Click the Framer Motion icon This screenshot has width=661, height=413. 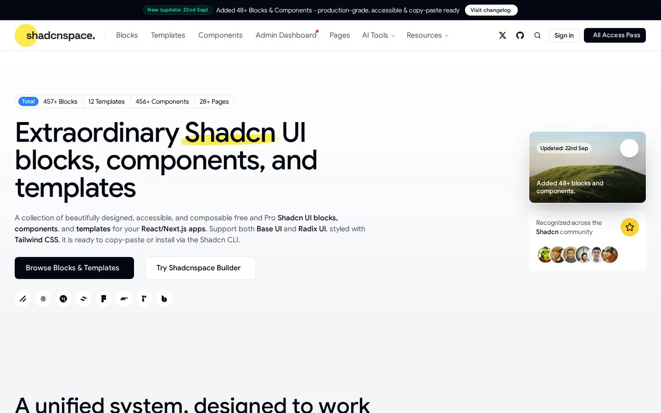coord(124,299)
